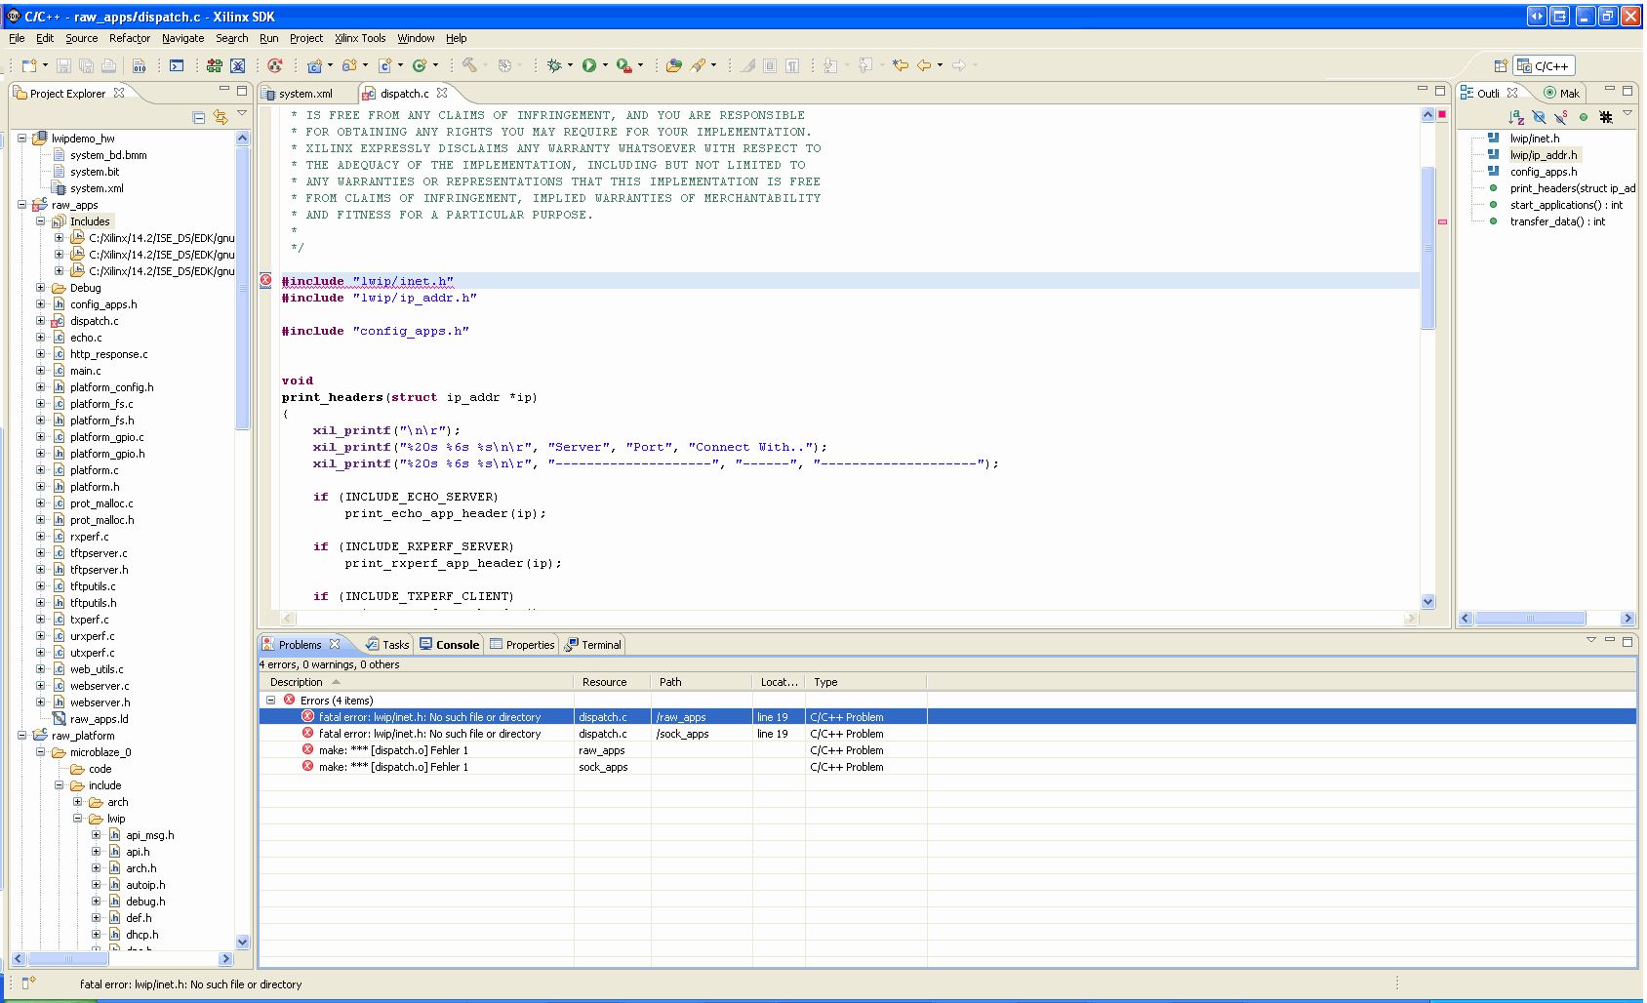Select the sock_apps fatal error row
The height and width of the screenshot is (1003, 1647).
[x=429, y=734]
